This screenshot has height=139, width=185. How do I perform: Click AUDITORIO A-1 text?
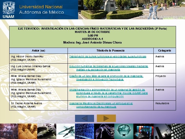pyautogui.click(x=92, y=39)
